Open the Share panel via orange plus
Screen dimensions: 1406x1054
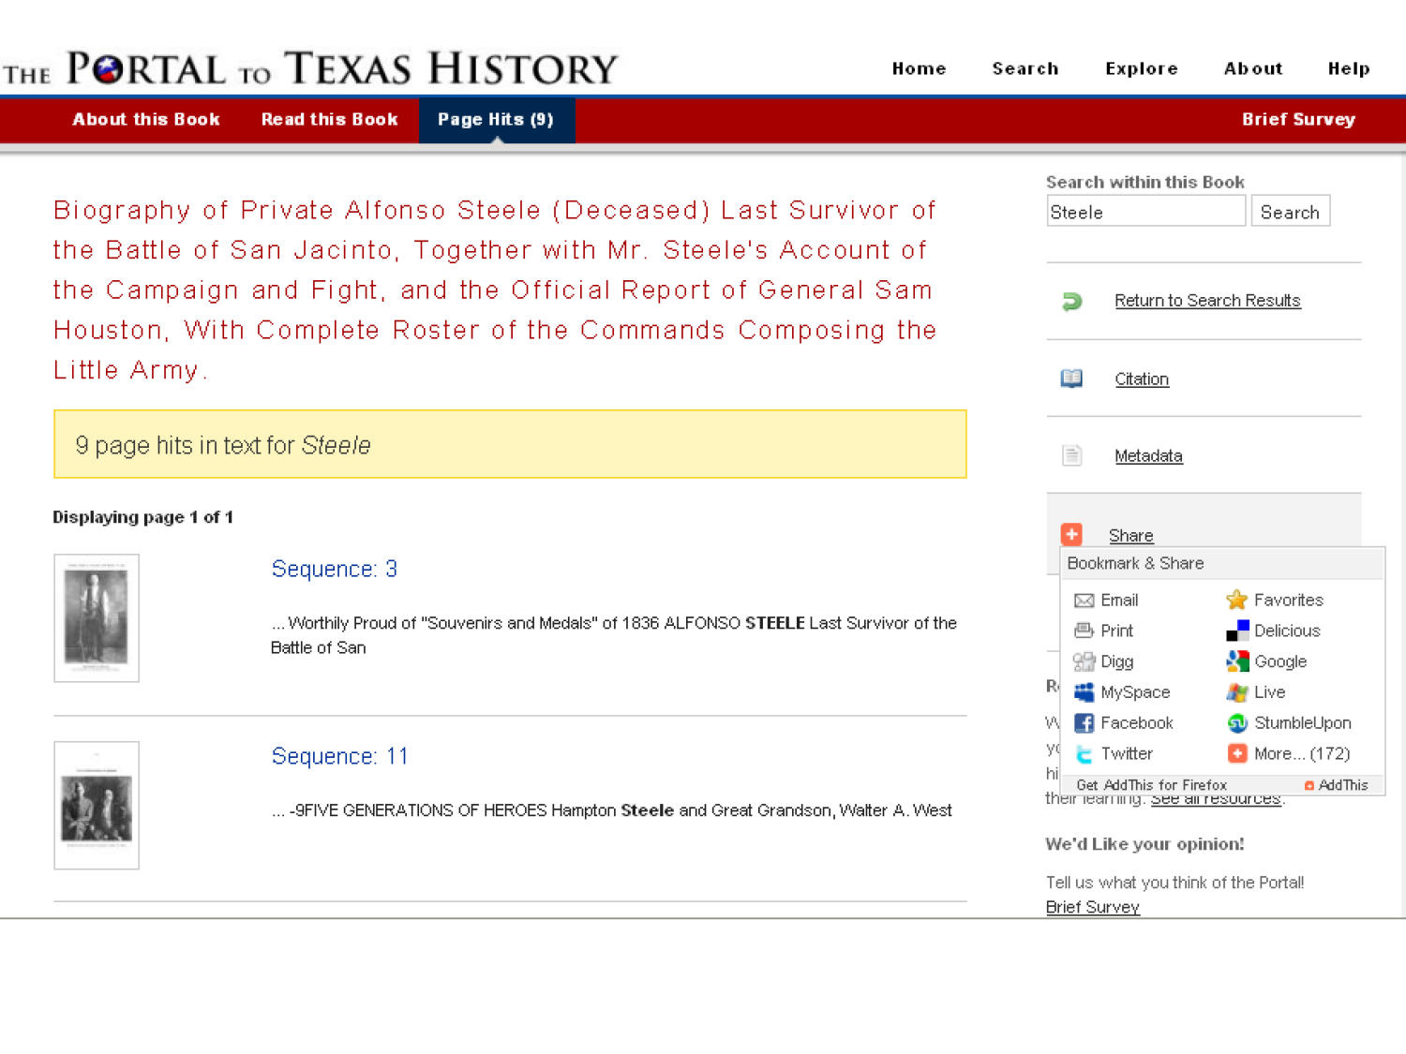[1071, 534]
